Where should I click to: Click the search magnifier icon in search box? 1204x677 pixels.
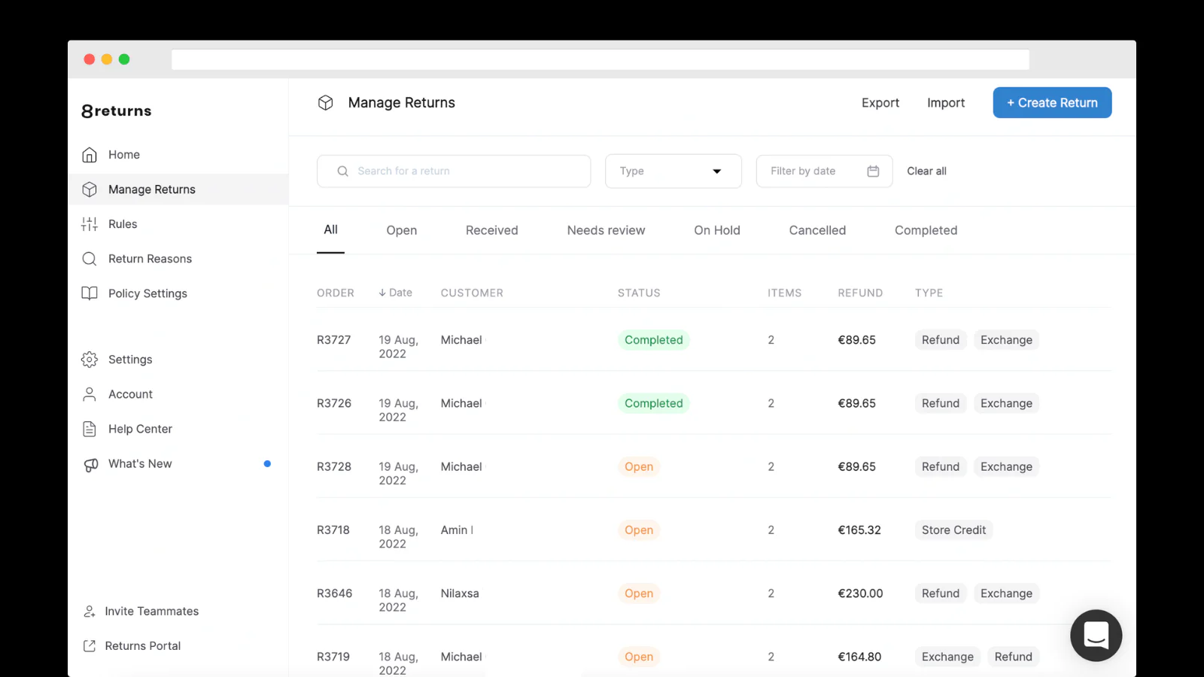pos(342,172)
